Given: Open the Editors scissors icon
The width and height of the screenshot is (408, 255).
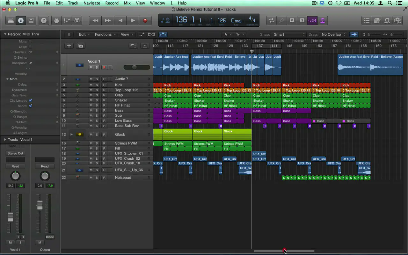Looking at the screenshot, I should tap(77, 20).
